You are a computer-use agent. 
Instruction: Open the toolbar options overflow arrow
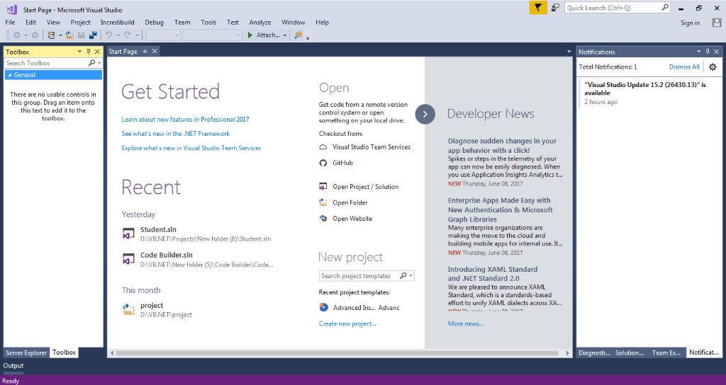click(308, 37)
